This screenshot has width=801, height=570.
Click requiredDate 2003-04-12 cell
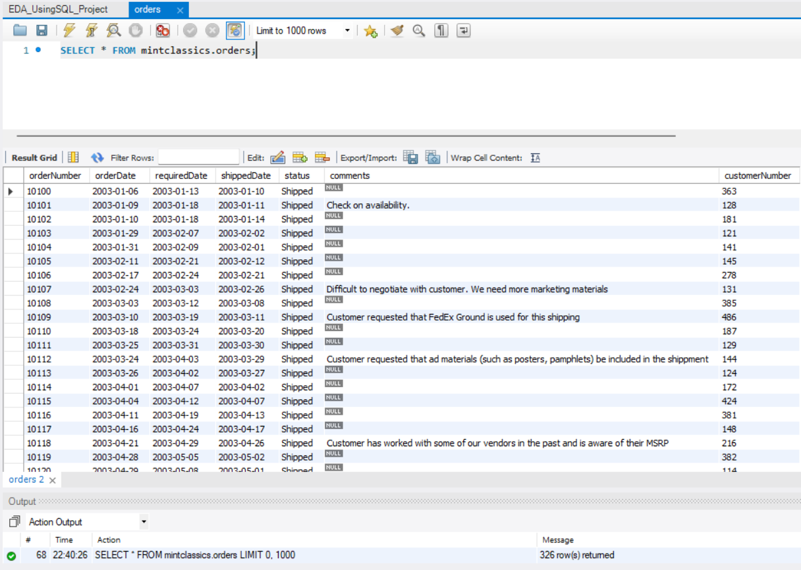click(180, 401)
